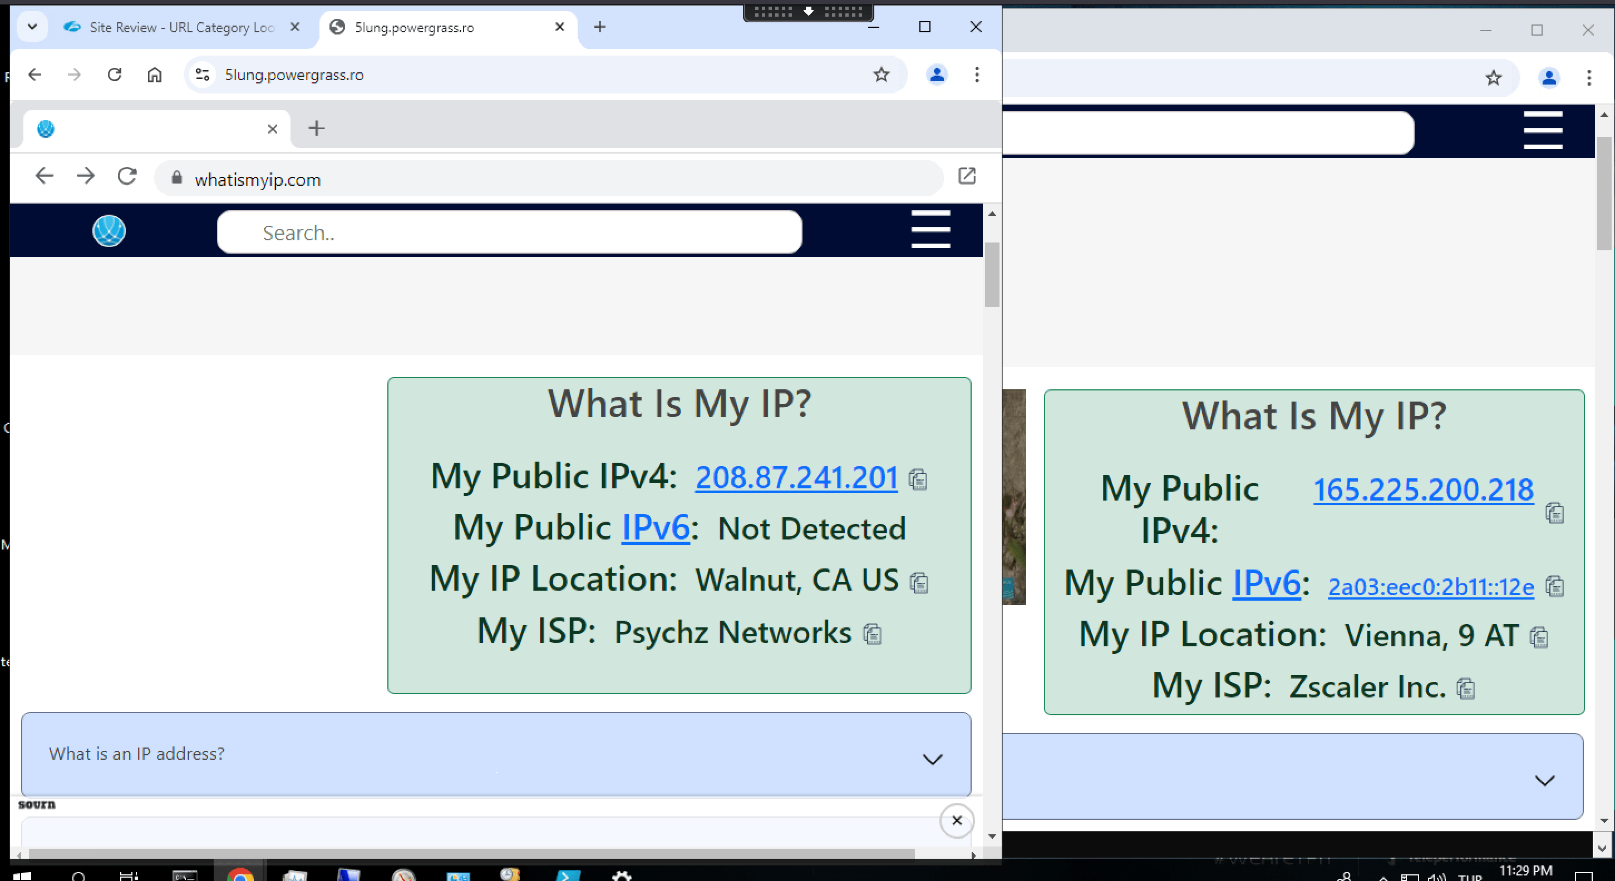Copy the Zscaler Inc. ISP text
Image resolution: width=1615 pixels, height=881 pixels.
point(1465,689)
